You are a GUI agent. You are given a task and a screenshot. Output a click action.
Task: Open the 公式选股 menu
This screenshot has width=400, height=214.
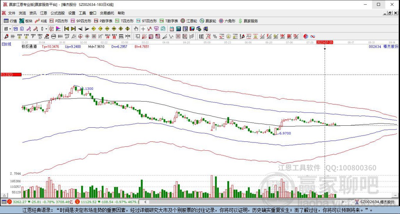58,13
